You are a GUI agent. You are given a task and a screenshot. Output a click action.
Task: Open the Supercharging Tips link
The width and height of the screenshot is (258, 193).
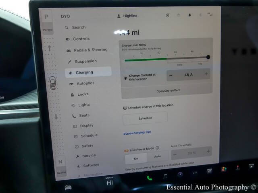[x=137, y=133]
